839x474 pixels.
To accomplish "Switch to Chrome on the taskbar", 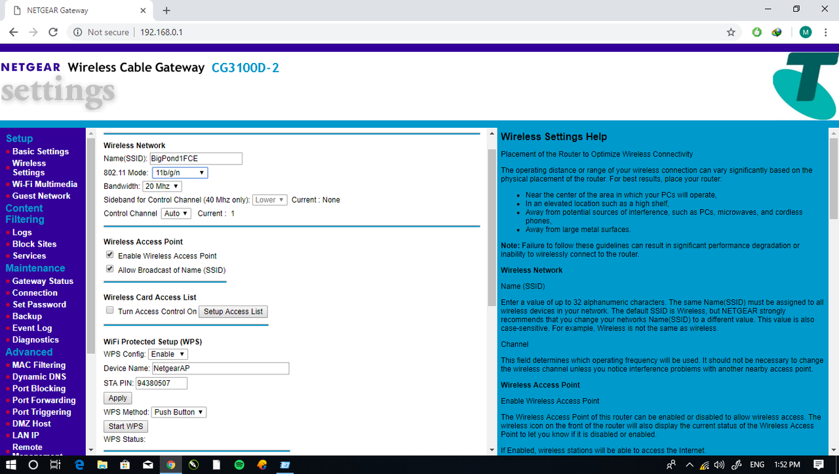I will 170,465.
